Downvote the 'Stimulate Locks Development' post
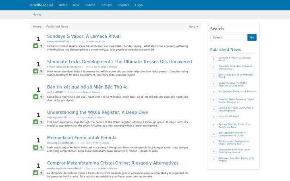Viewport: 290px width, 181px height. [41, 71]
